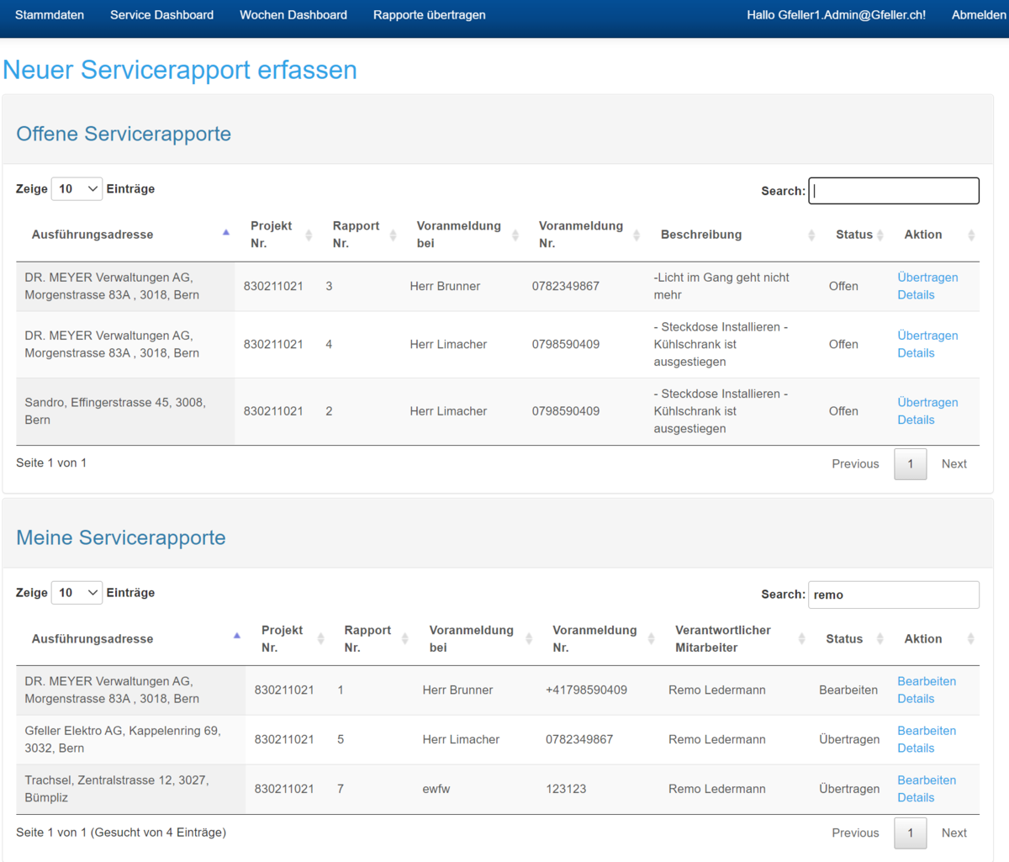Sort open reports by Status arrows
The height and width of the screenshot is (862, 1009).
click(x=880, y=235)
